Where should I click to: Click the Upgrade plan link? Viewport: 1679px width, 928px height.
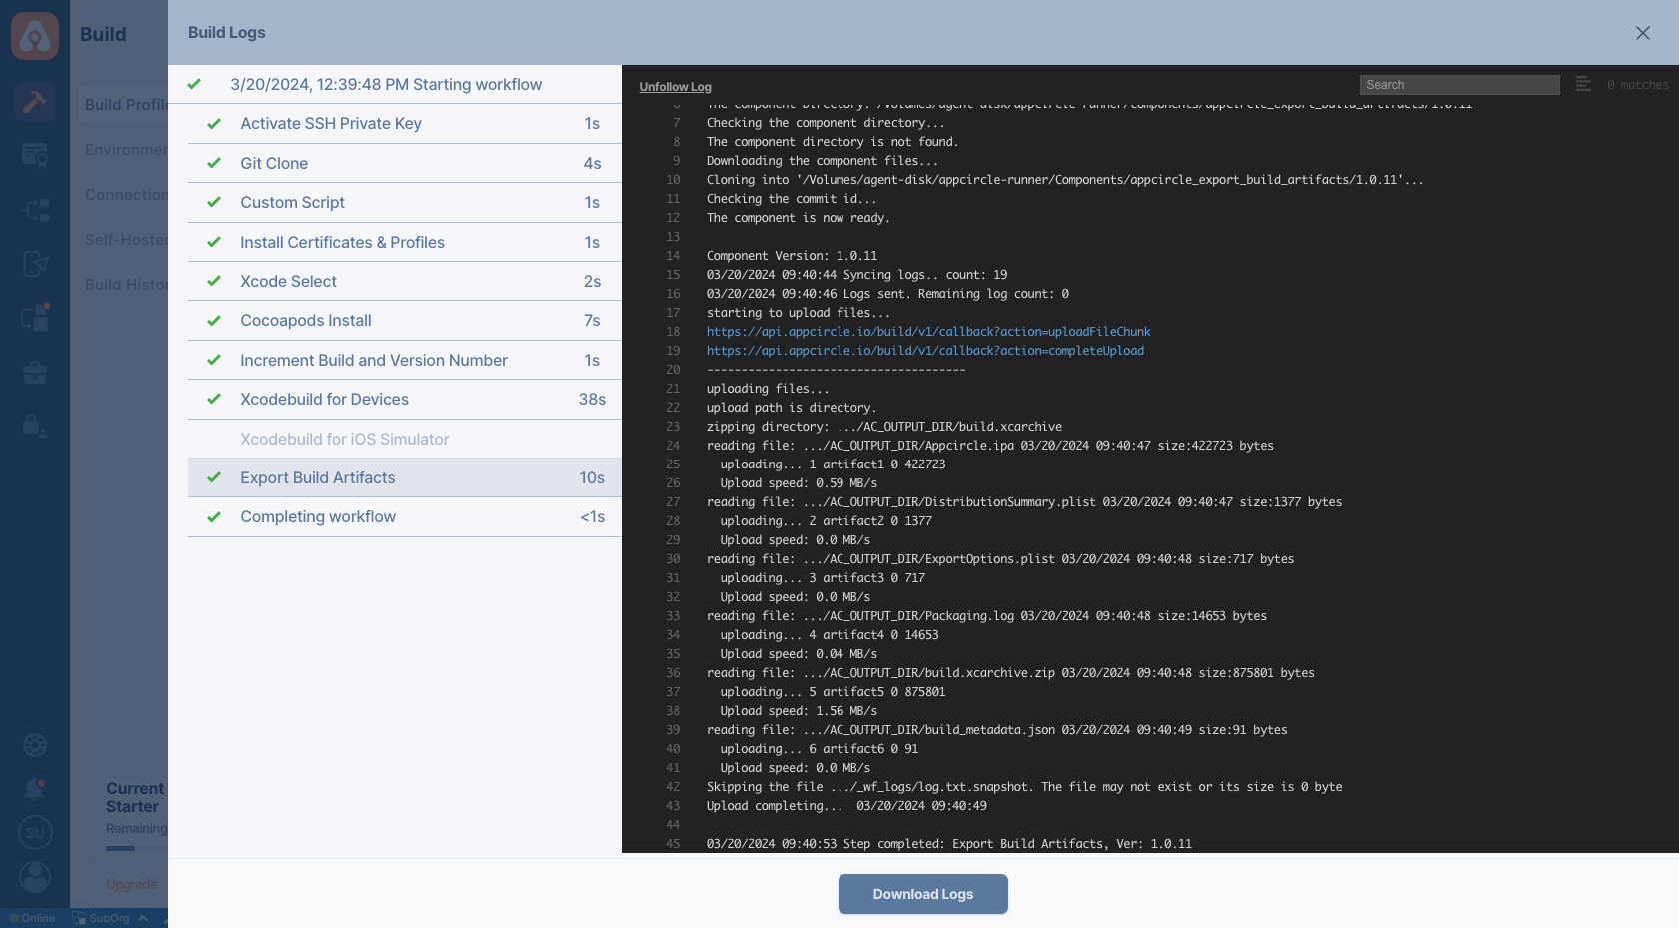click(x=132, y=885)
